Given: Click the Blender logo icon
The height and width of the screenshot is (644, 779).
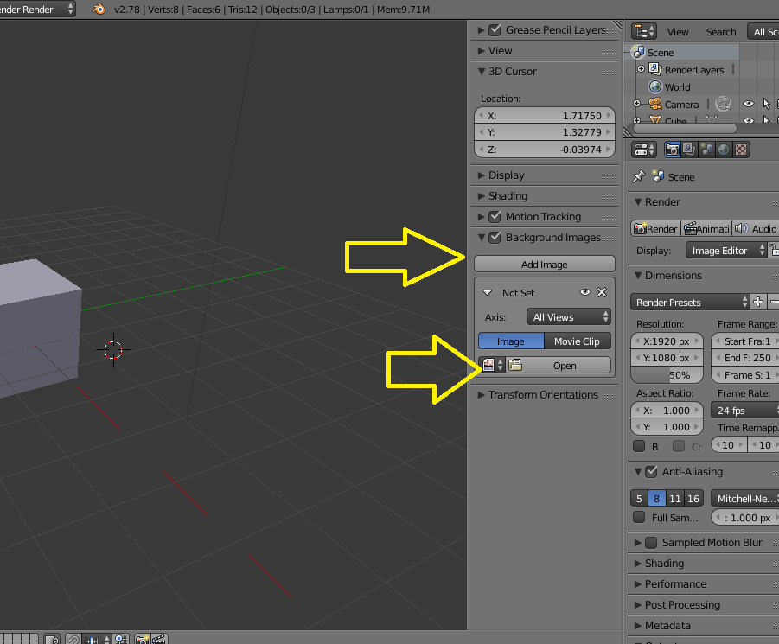Looking at the screenshot, I should [x=99, y=9].
